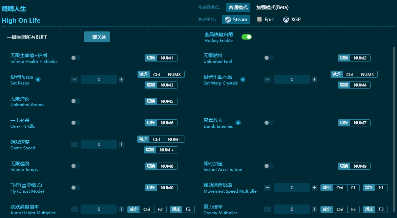Click the High On Life title text

coord(21,21)
